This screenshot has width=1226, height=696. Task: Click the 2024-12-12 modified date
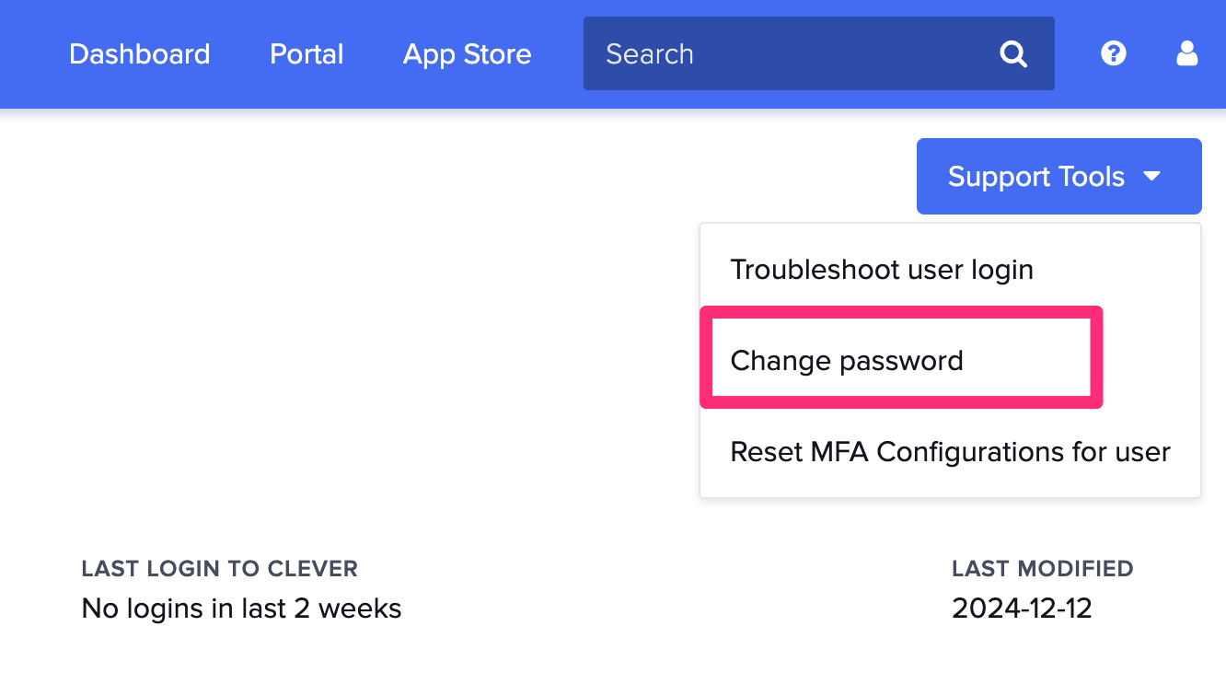(1022, 609)
